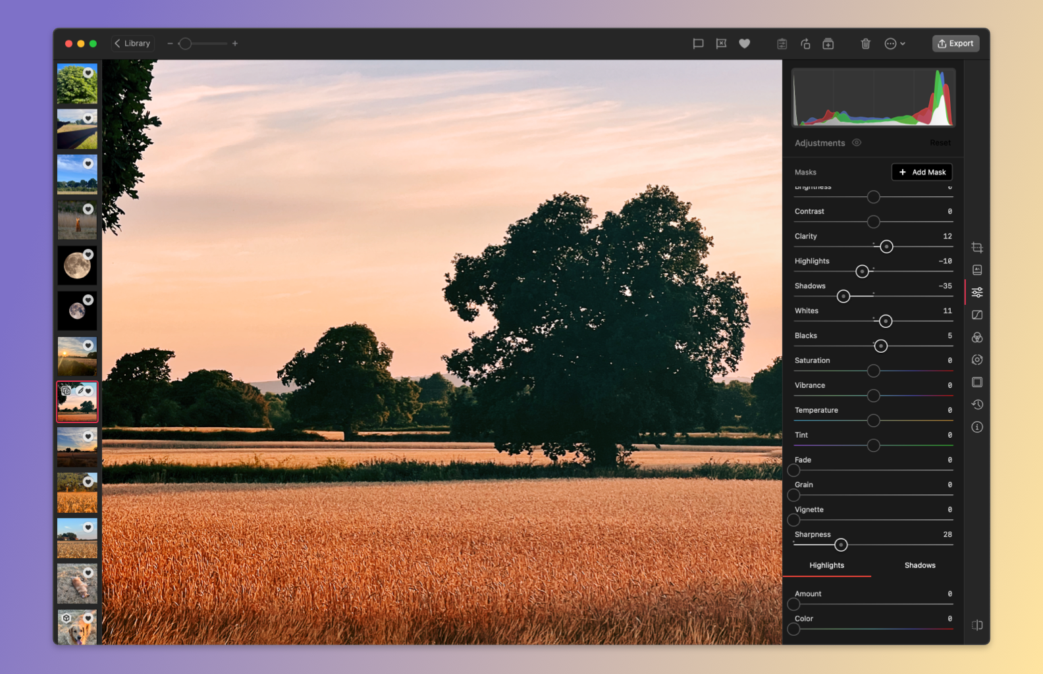Flag the current photo
Screen dimensions: 1043x674
pyautogui.click(x=698, y=43)
